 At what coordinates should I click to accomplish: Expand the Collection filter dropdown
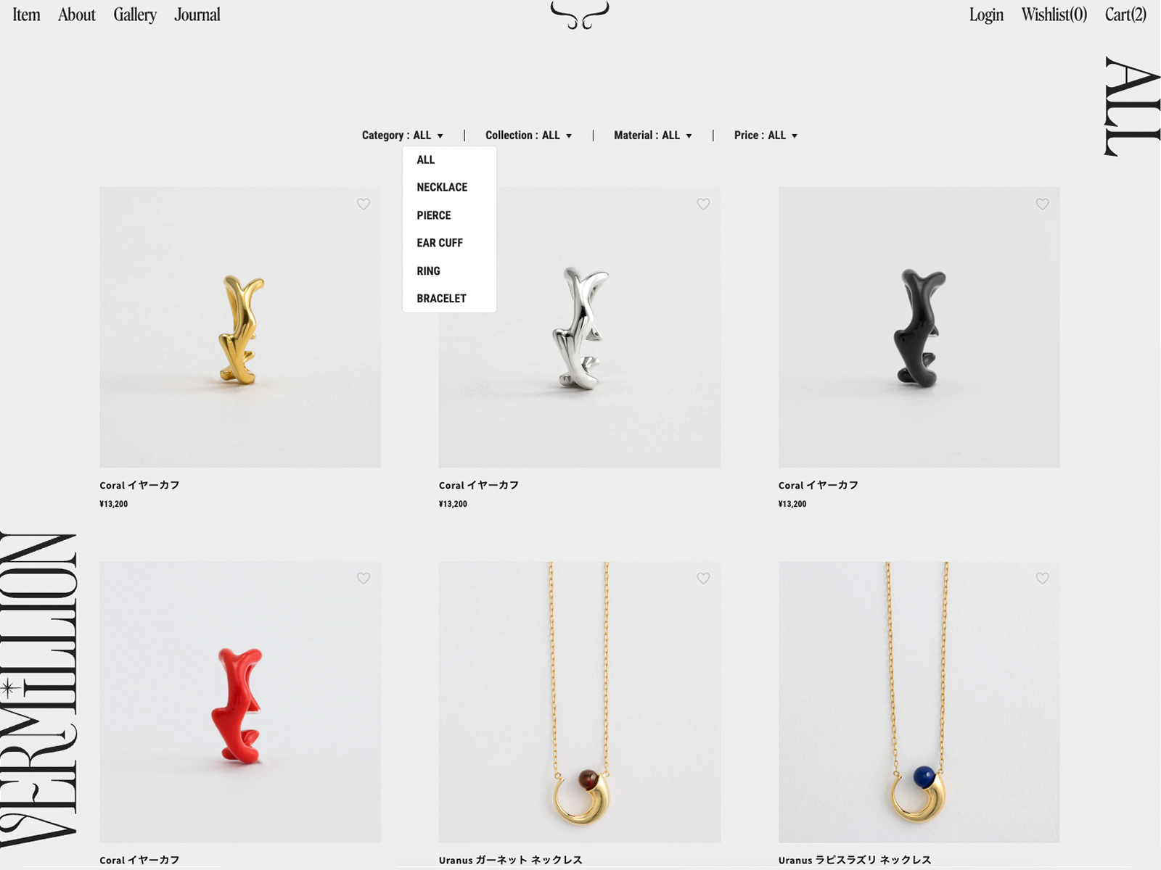tap(529, 136)
